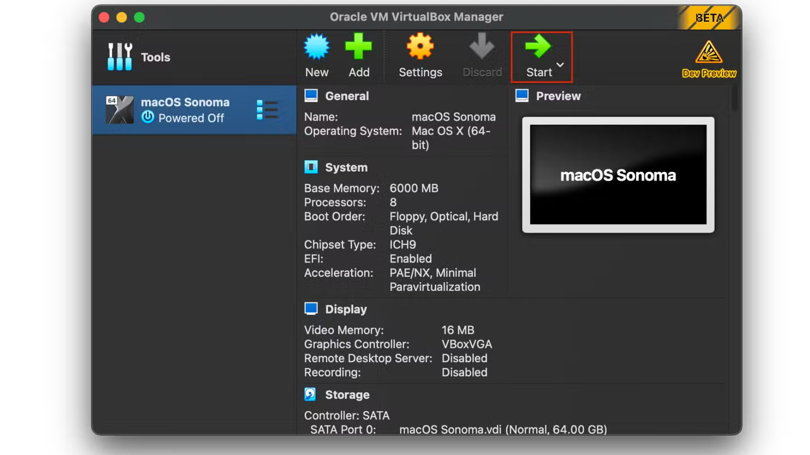
Task: Click the Graphics Controller value VBoxVGA
Action: click(x=467, y=344)
